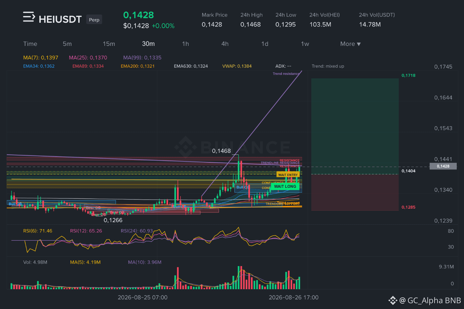Screen dimensions: 464x309
Task: Switch to the 4h timeframe
Action: tap(225, 44)
